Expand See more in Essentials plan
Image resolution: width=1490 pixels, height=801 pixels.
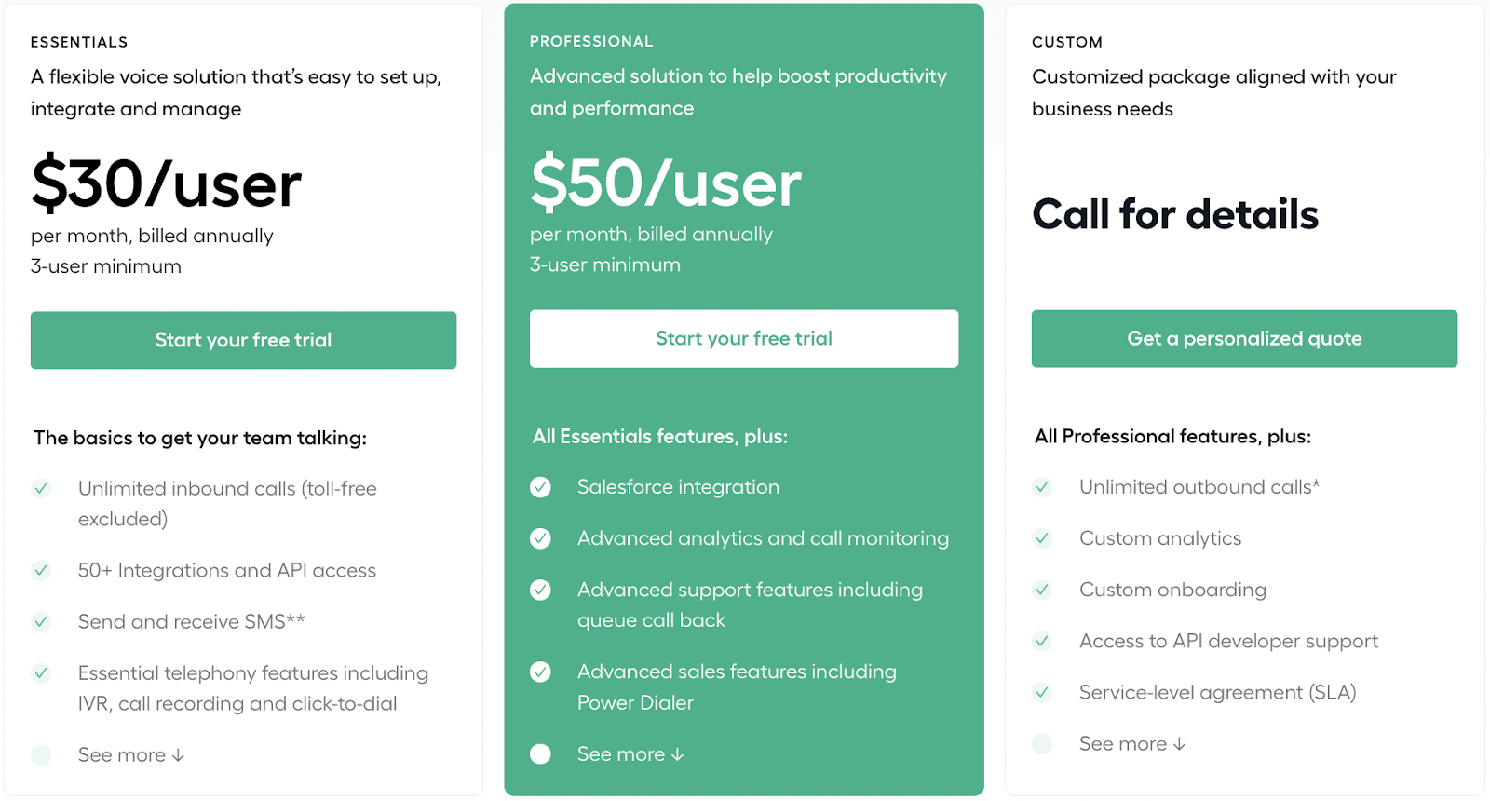pos(131,755)
